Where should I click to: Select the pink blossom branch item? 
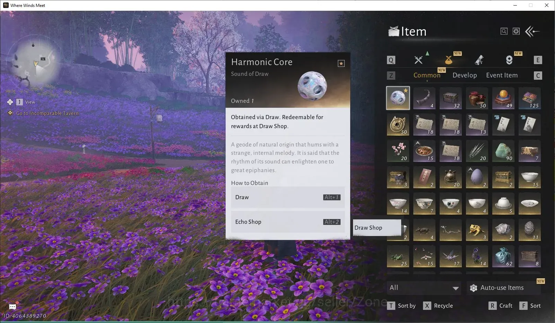(x=398, y=151)
